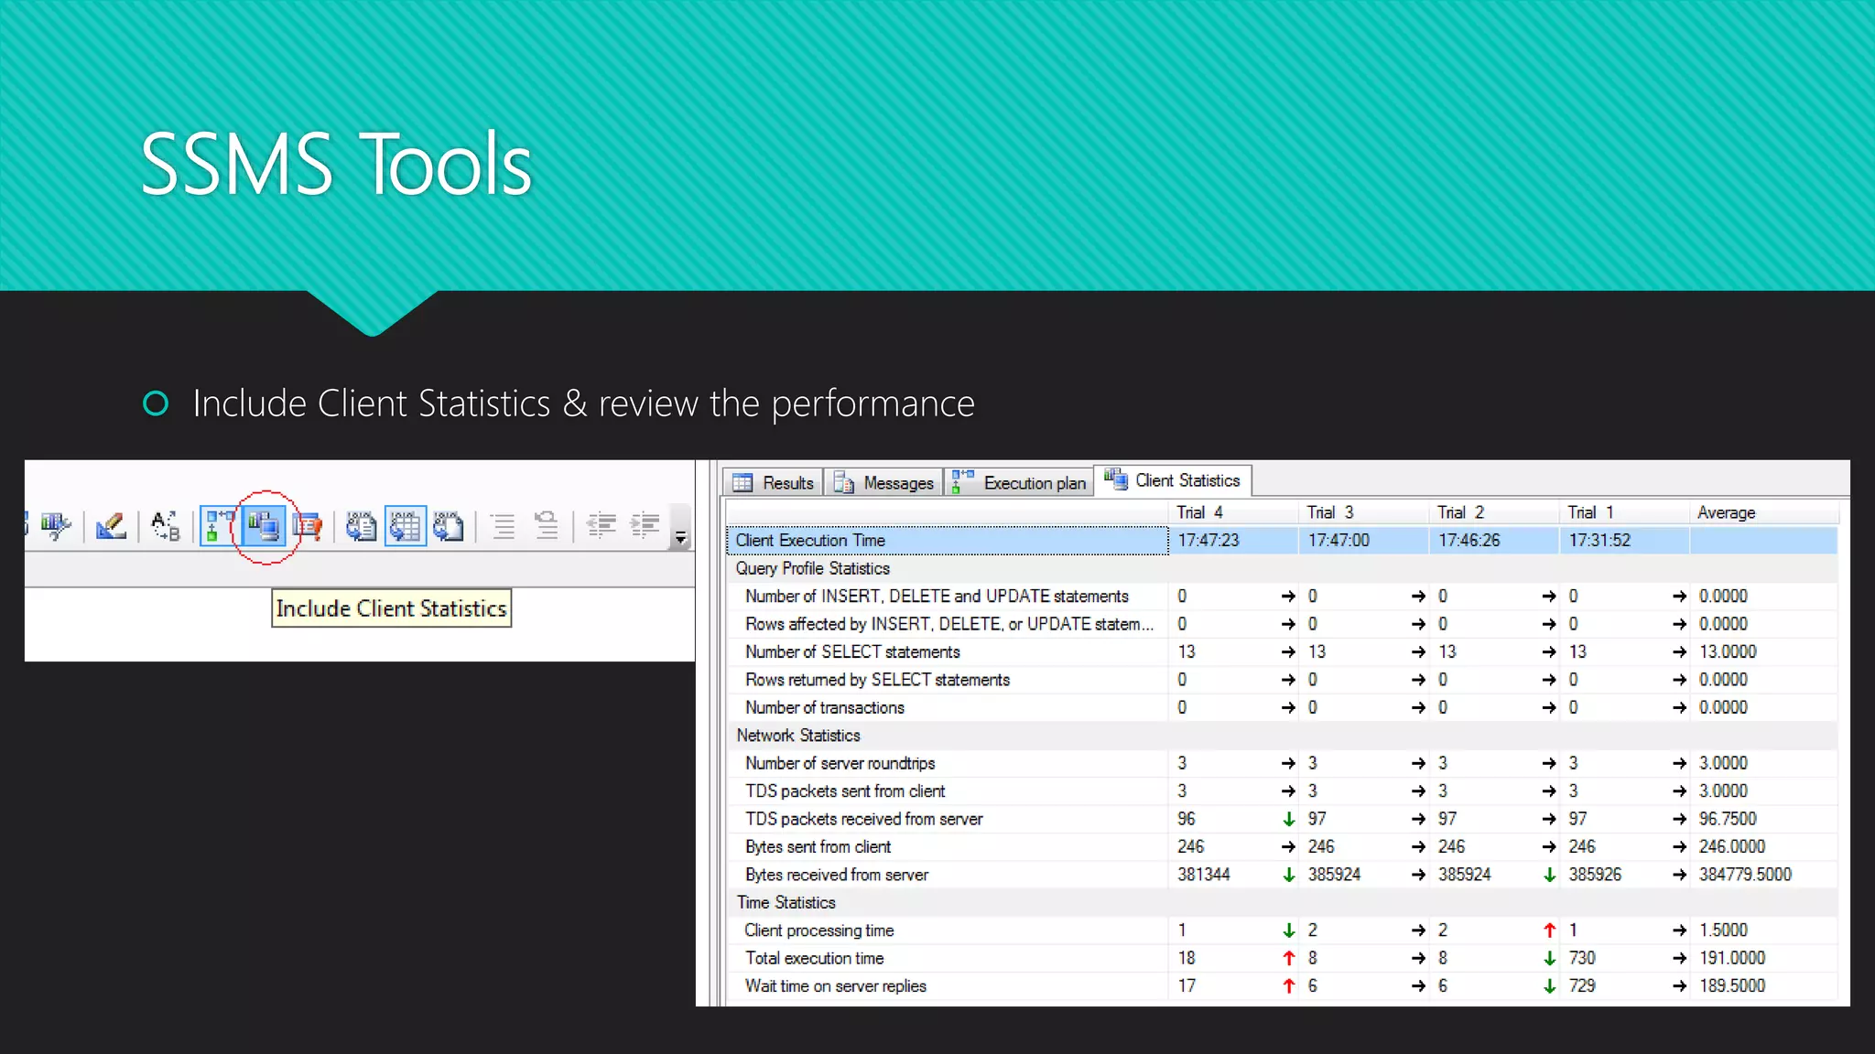Select Results to Text icon
1875x1054 pixels.
click(x=361, y=526)
